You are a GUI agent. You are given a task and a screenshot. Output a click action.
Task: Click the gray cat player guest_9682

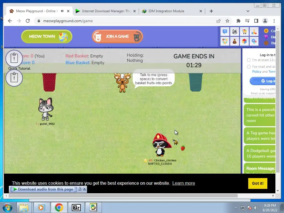coord(46,109)
